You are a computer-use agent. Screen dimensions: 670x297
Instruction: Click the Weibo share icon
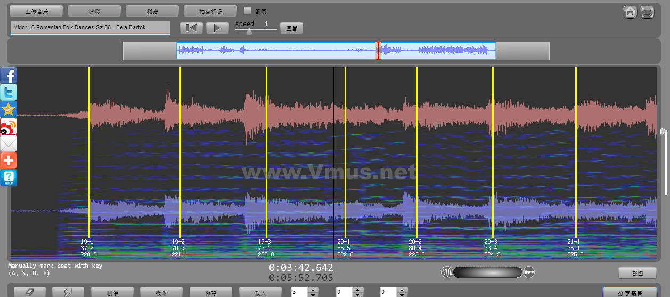(9, 126)
